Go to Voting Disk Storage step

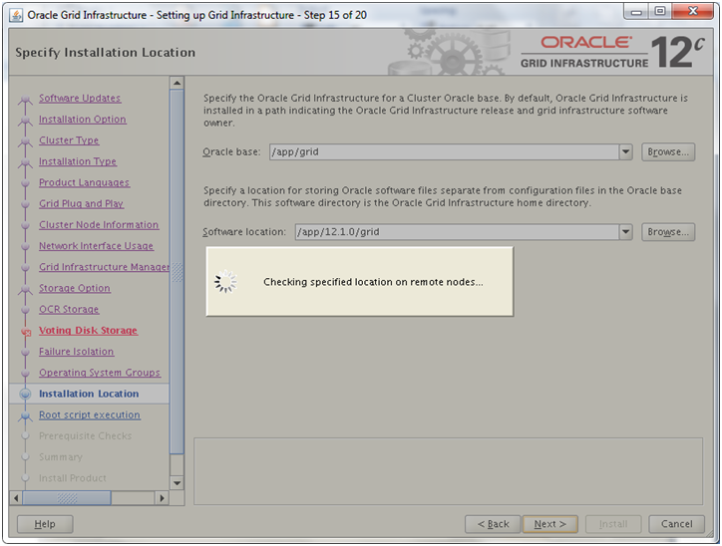pos(88,331)
